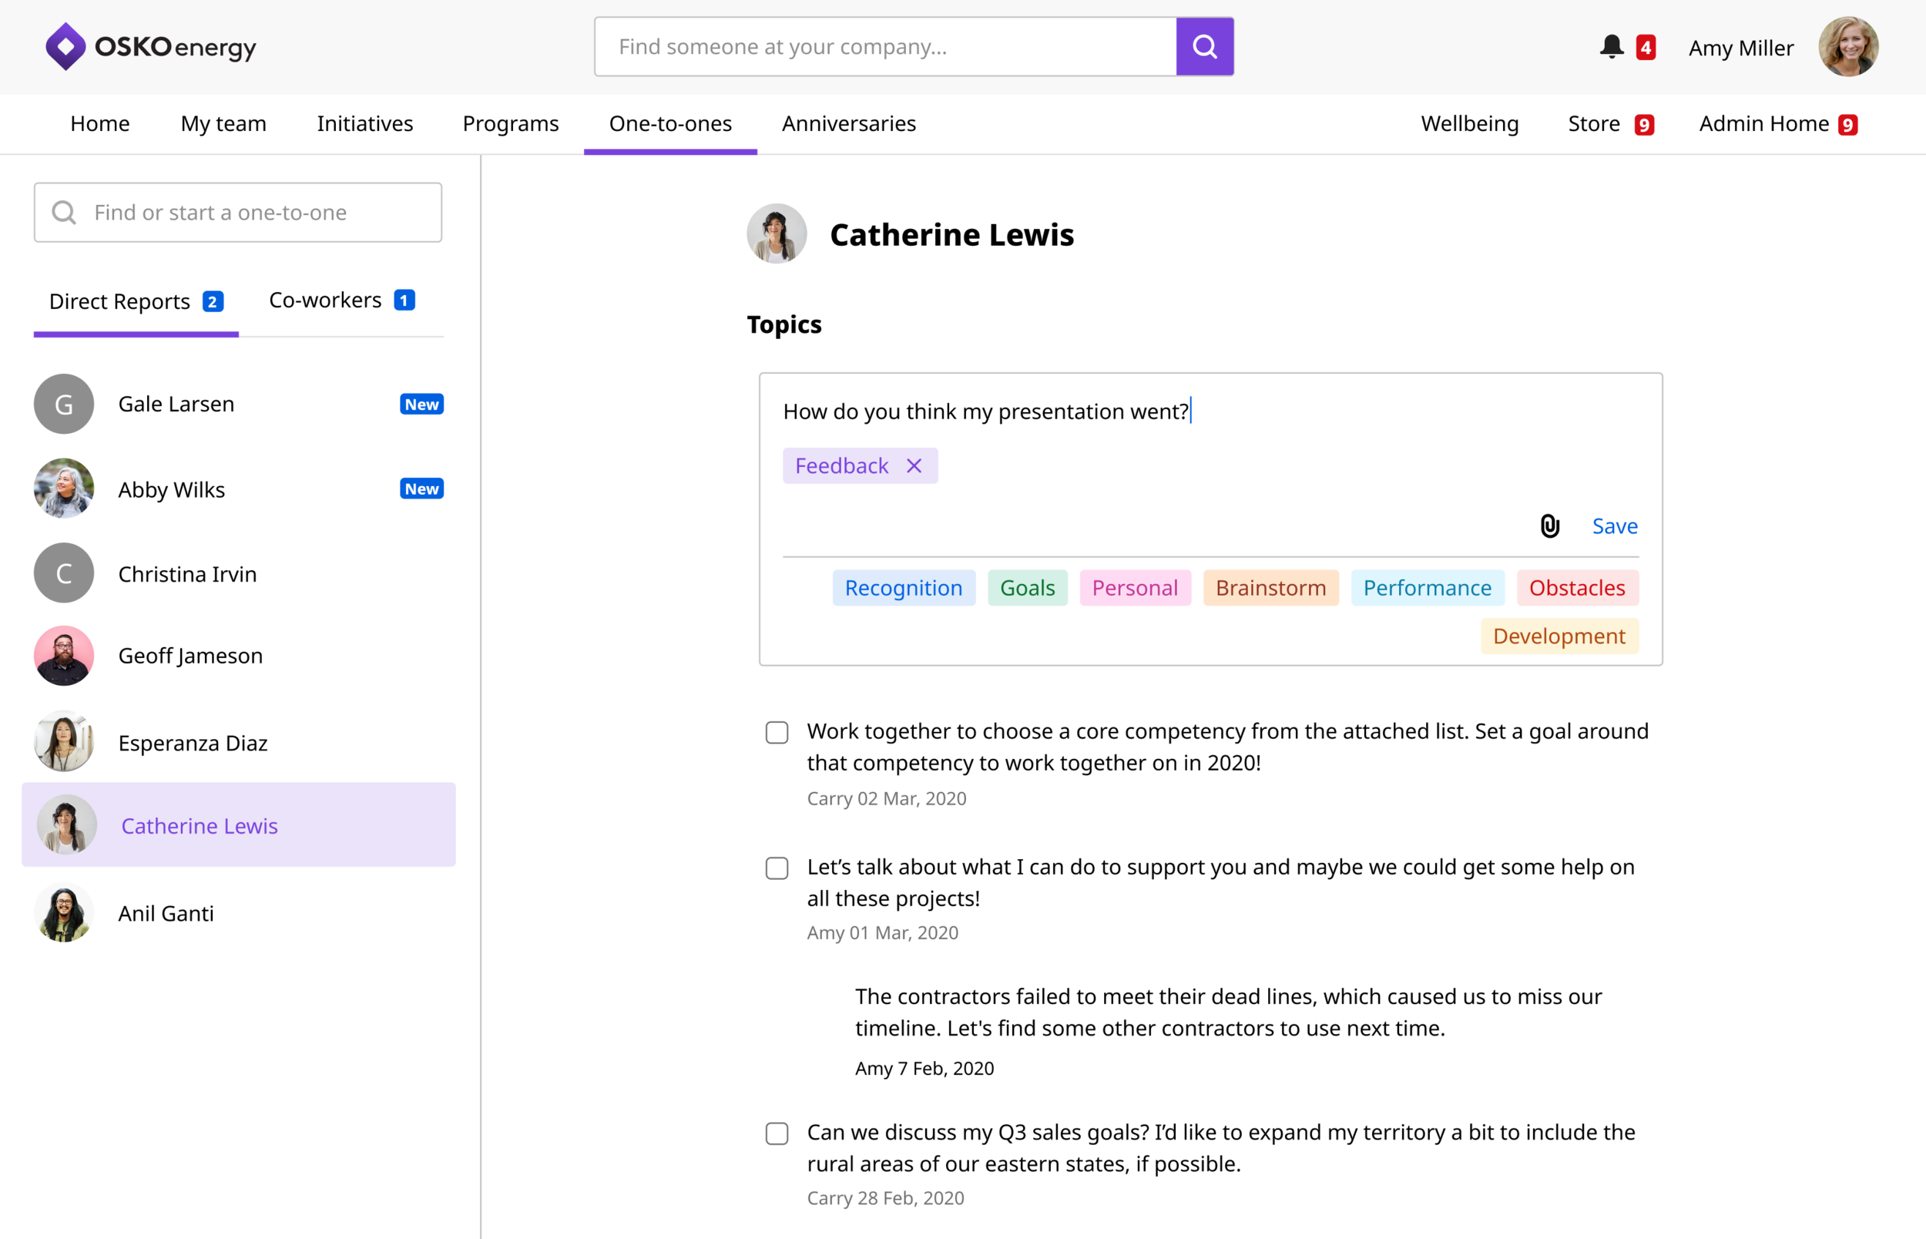Click Esperanza Diaz's avatar photo

pyautogui.click(x=63, y=741)
